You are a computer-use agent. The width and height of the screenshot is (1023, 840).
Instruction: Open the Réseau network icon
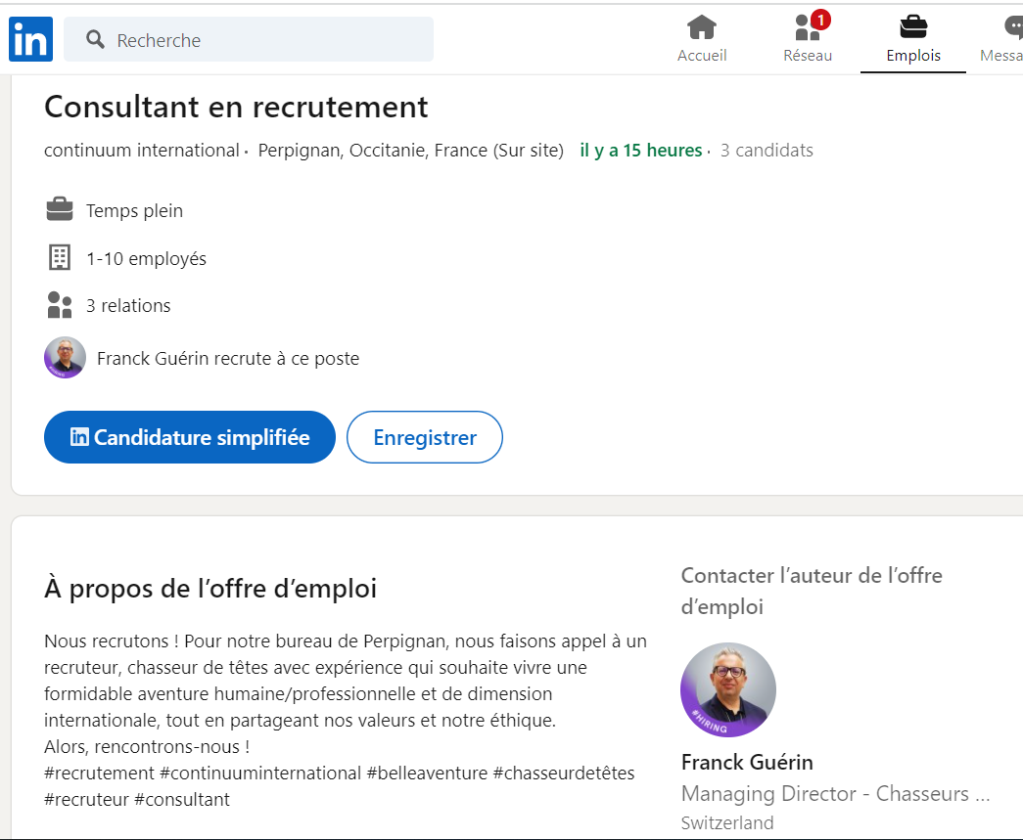[807, 27]
